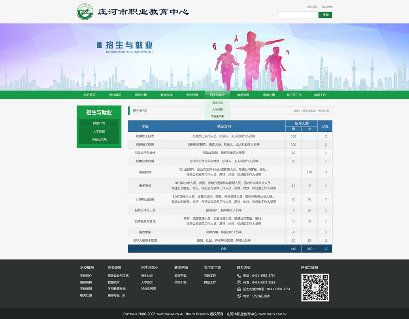409x319 pixels.
Task: Click the fax printer icon in footer
Action: [x=239, y=282]
